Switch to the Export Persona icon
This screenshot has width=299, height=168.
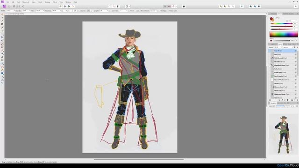point(23,7)
